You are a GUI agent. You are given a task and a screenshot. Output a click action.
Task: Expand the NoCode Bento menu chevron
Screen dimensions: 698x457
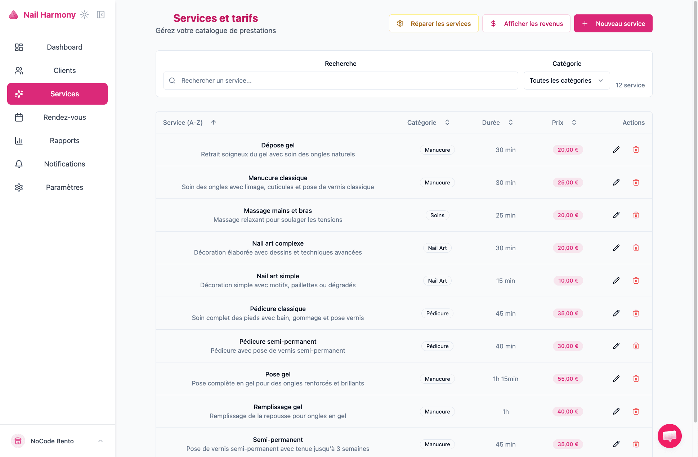(x=100, y=441)
